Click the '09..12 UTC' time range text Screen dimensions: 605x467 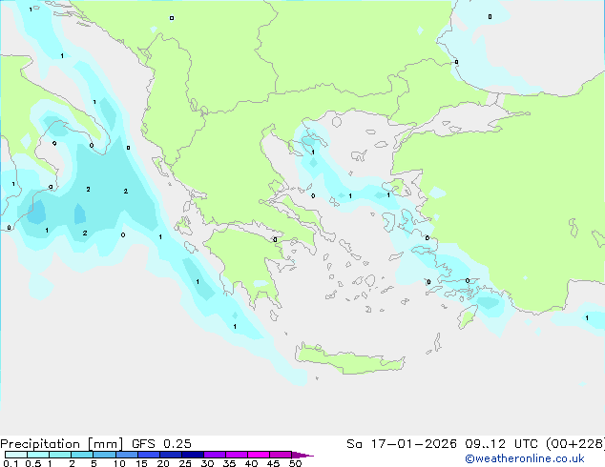click(501, 444)
